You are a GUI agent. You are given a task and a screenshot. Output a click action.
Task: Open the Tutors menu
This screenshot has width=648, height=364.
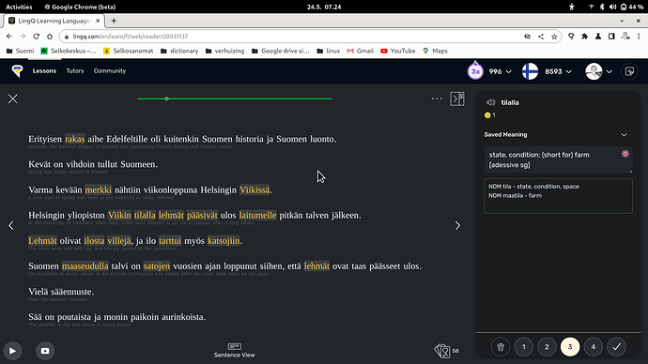pyautogui.click(x=75, y=71)
